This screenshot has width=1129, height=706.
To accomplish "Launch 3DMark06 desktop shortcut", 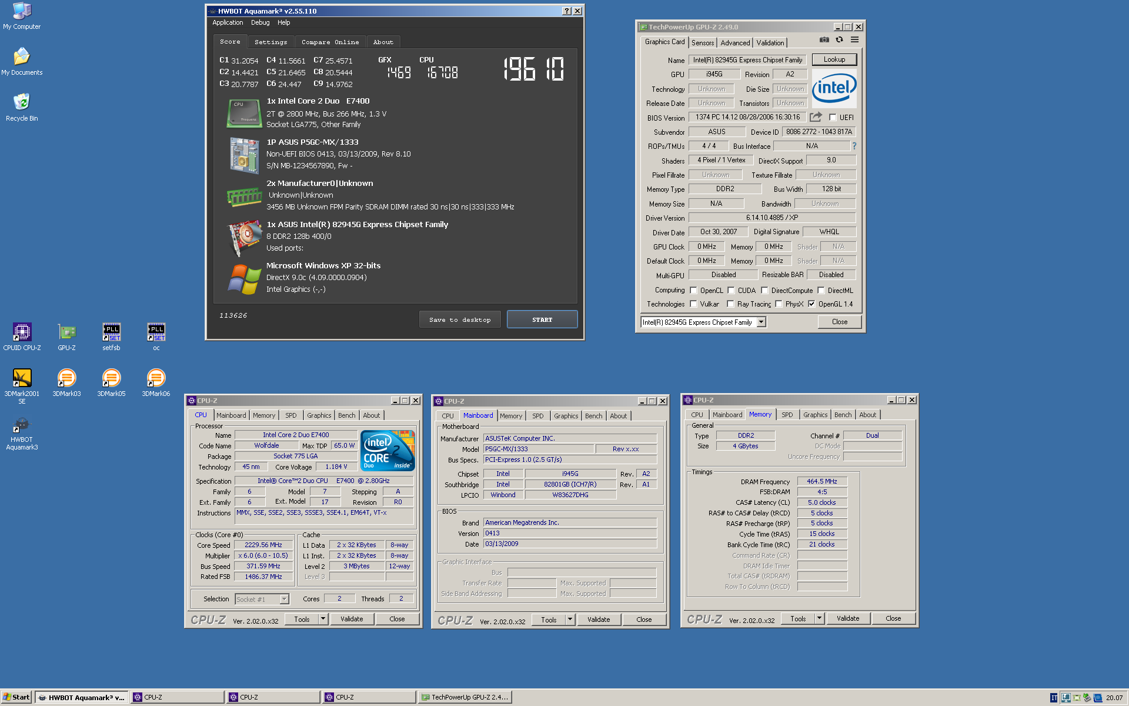I will tap(156, 383).
